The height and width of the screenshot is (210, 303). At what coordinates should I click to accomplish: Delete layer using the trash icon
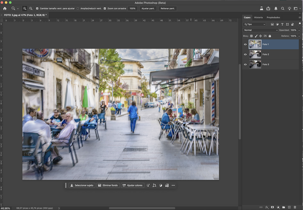click(295, 207)
